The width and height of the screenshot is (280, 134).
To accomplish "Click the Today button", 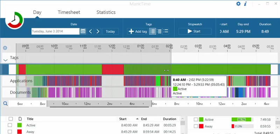I will [x=110, y=31].
